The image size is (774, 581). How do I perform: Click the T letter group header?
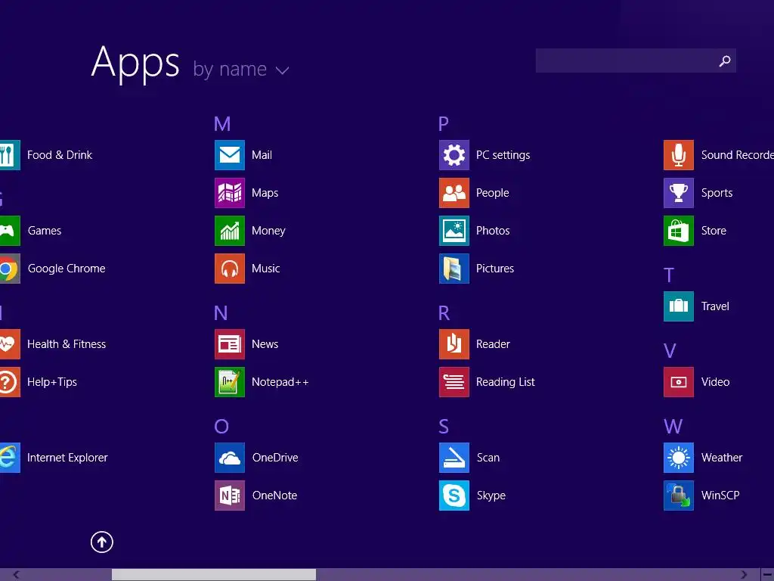click(x=668, y=275)
